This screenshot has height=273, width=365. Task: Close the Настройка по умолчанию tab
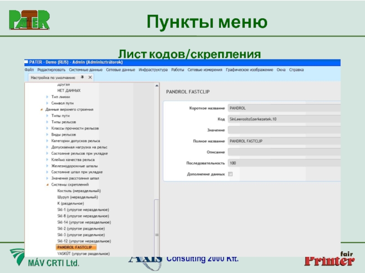pos(90,77)
